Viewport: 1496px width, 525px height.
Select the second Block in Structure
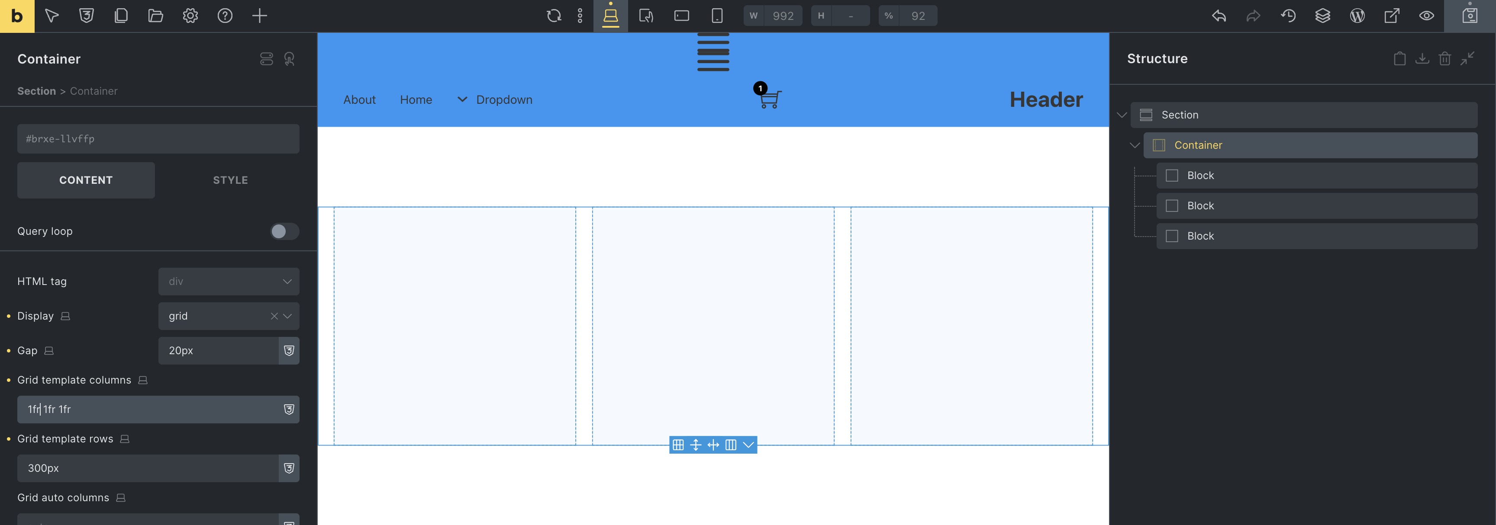[1316, 206]
